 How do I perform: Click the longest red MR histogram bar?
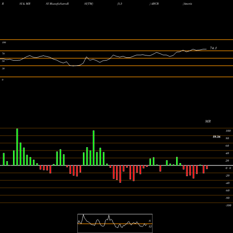[x=120, y=174]
